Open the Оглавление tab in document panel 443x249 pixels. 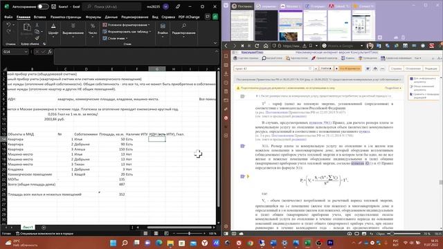pyautogui.click(x=413, y=68)
